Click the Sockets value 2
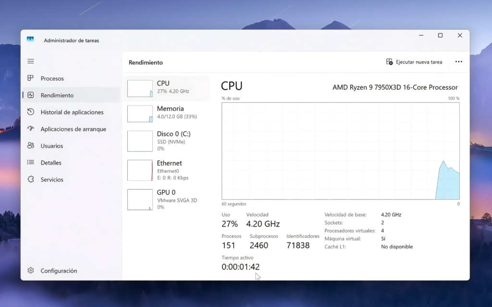Viewport: 492px width, 307px height. pos(382,222)
